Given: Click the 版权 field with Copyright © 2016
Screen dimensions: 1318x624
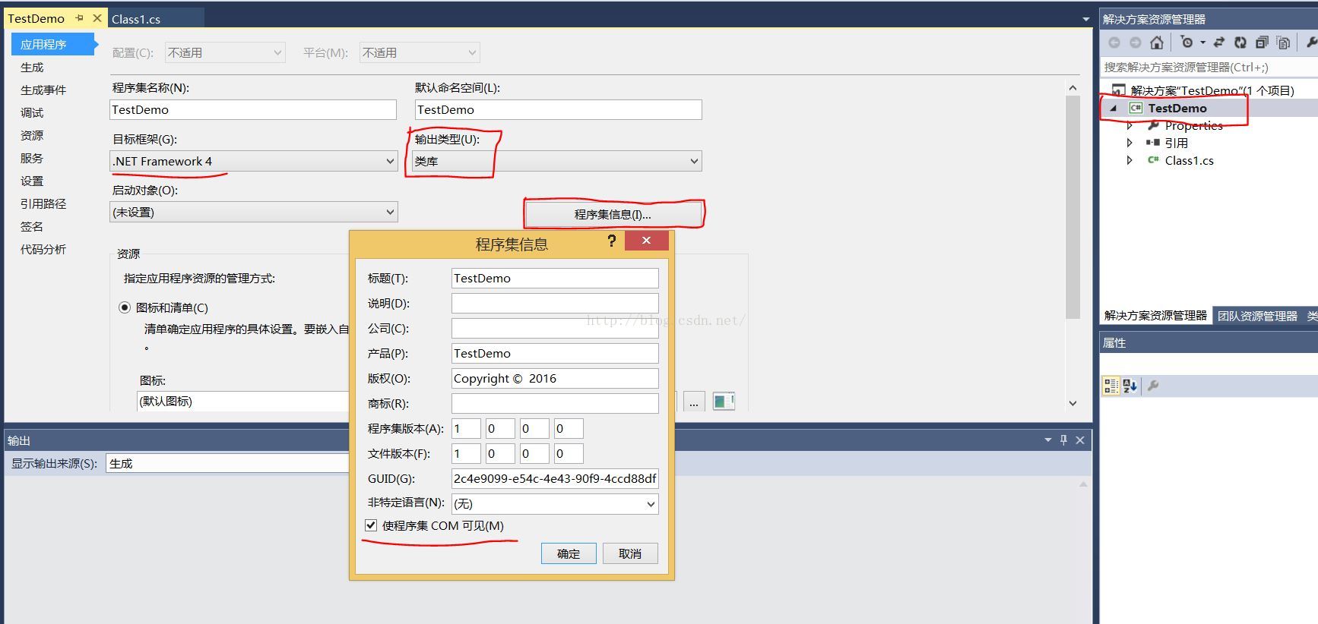Looking at the screenshot, I should coord(555,379).
